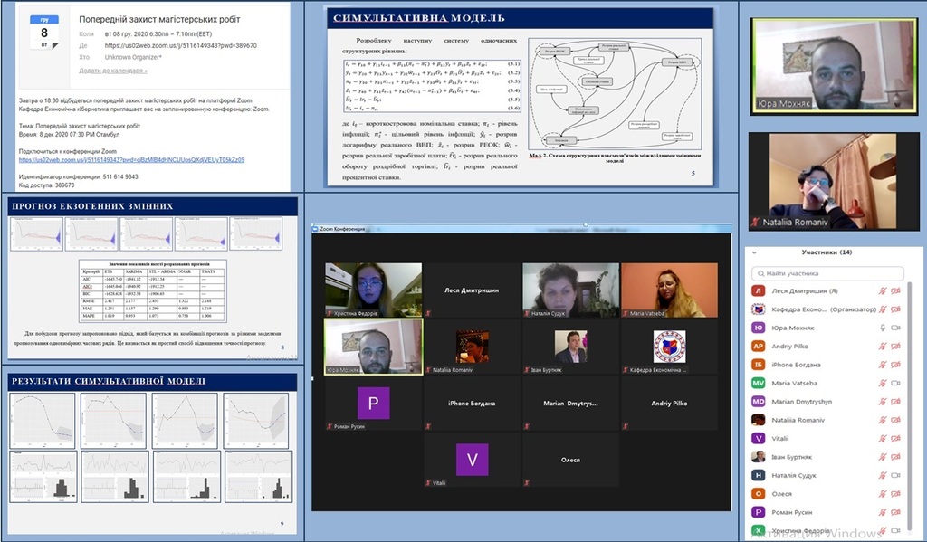Click muted mic icon beside Роман Русин
The width and height of the screenshot is (927, 542).
click(x=883, y=512)
